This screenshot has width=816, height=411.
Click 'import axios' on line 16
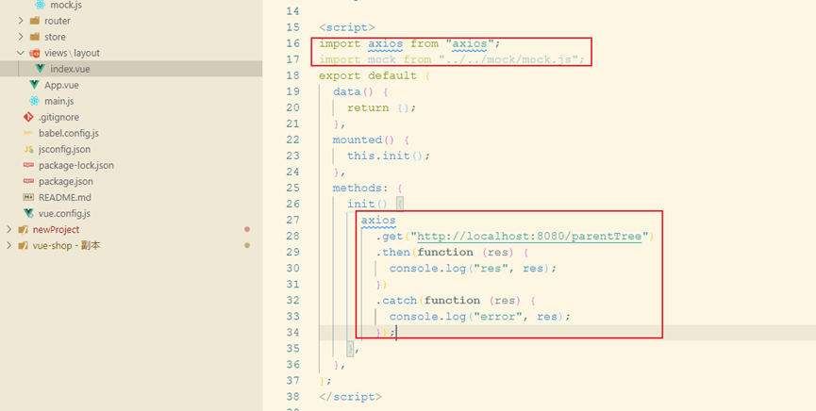[x=360, y=43]
